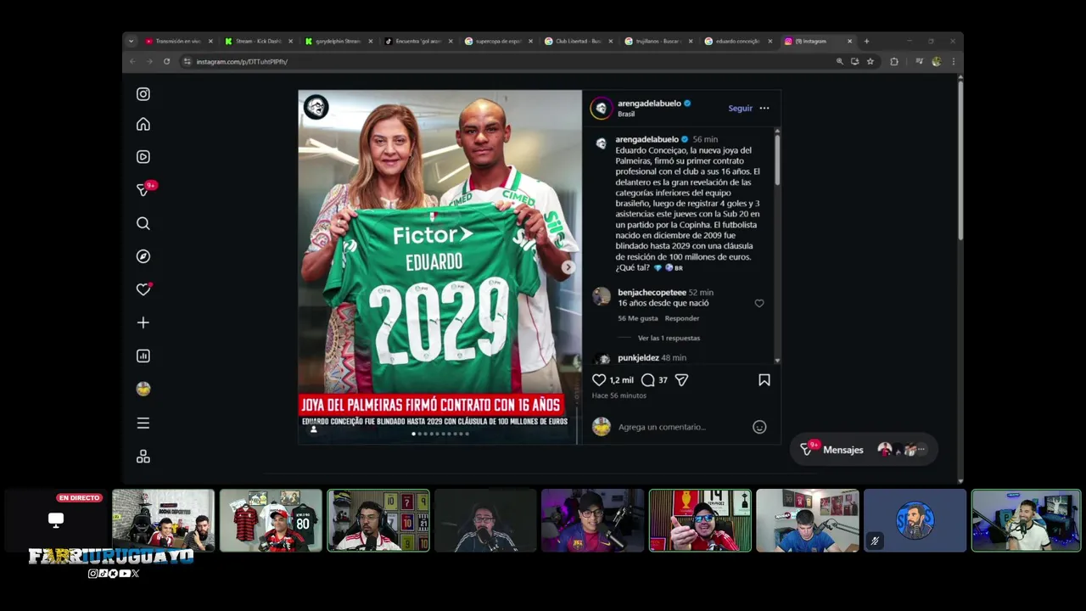View 1,2 mil likes count
The image size is (1086, 611).
pos(621,380)
